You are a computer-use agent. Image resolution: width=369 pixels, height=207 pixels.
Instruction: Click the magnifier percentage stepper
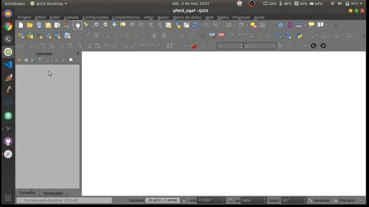coord(265,201)
